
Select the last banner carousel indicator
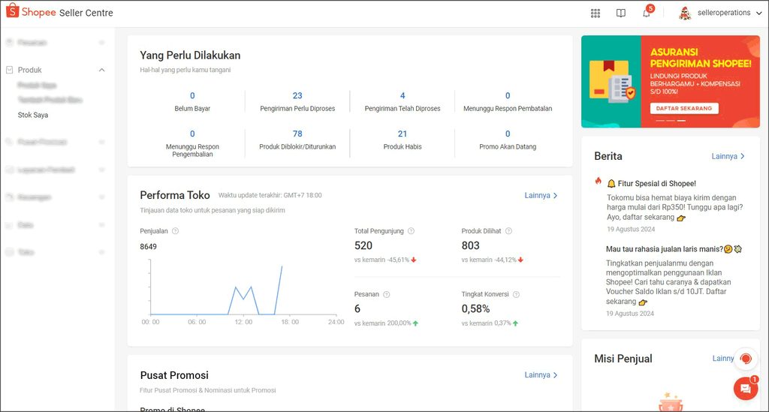(x=681, y=121)
